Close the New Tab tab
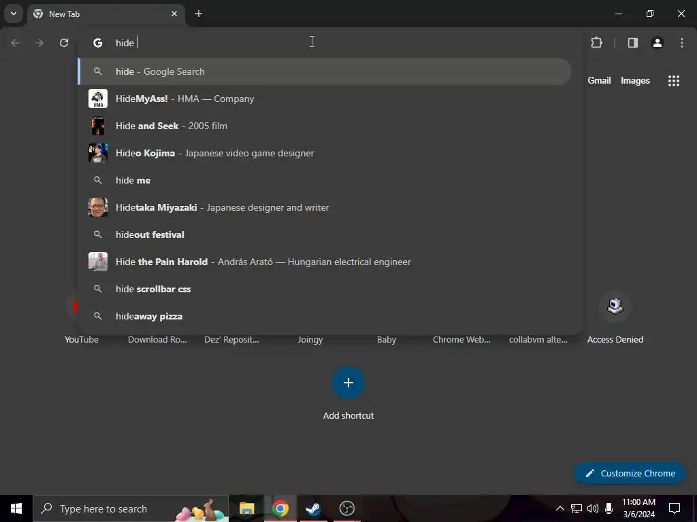 point(174,14)
